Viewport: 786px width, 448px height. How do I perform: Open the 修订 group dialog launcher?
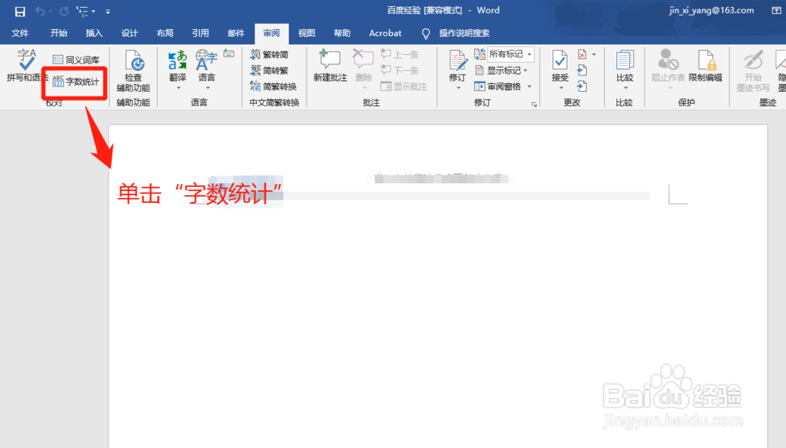tap(534, 105)
